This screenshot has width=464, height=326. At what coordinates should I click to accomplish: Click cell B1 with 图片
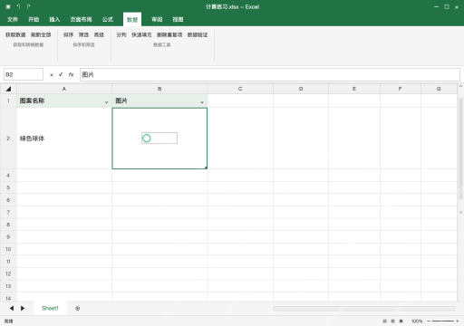159,101
